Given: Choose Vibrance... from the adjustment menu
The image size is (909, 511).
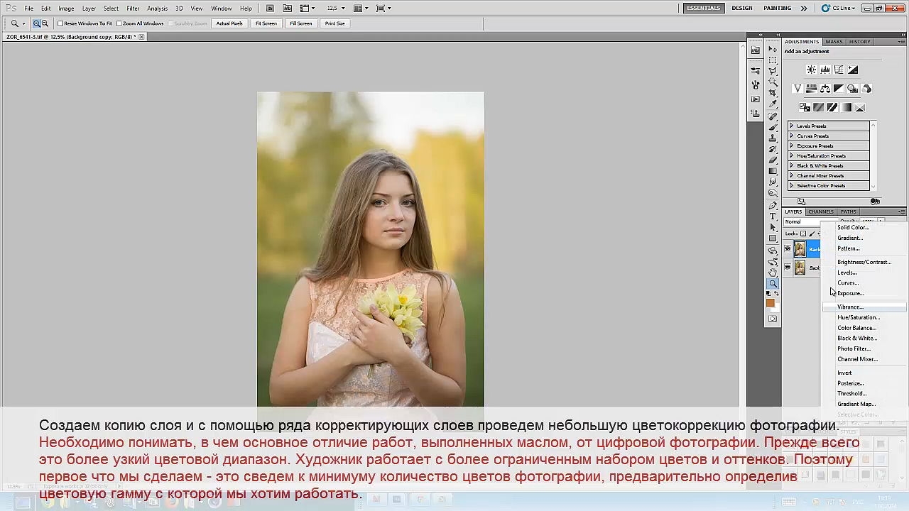Looking at the screenshot, I should click(864, 307).
